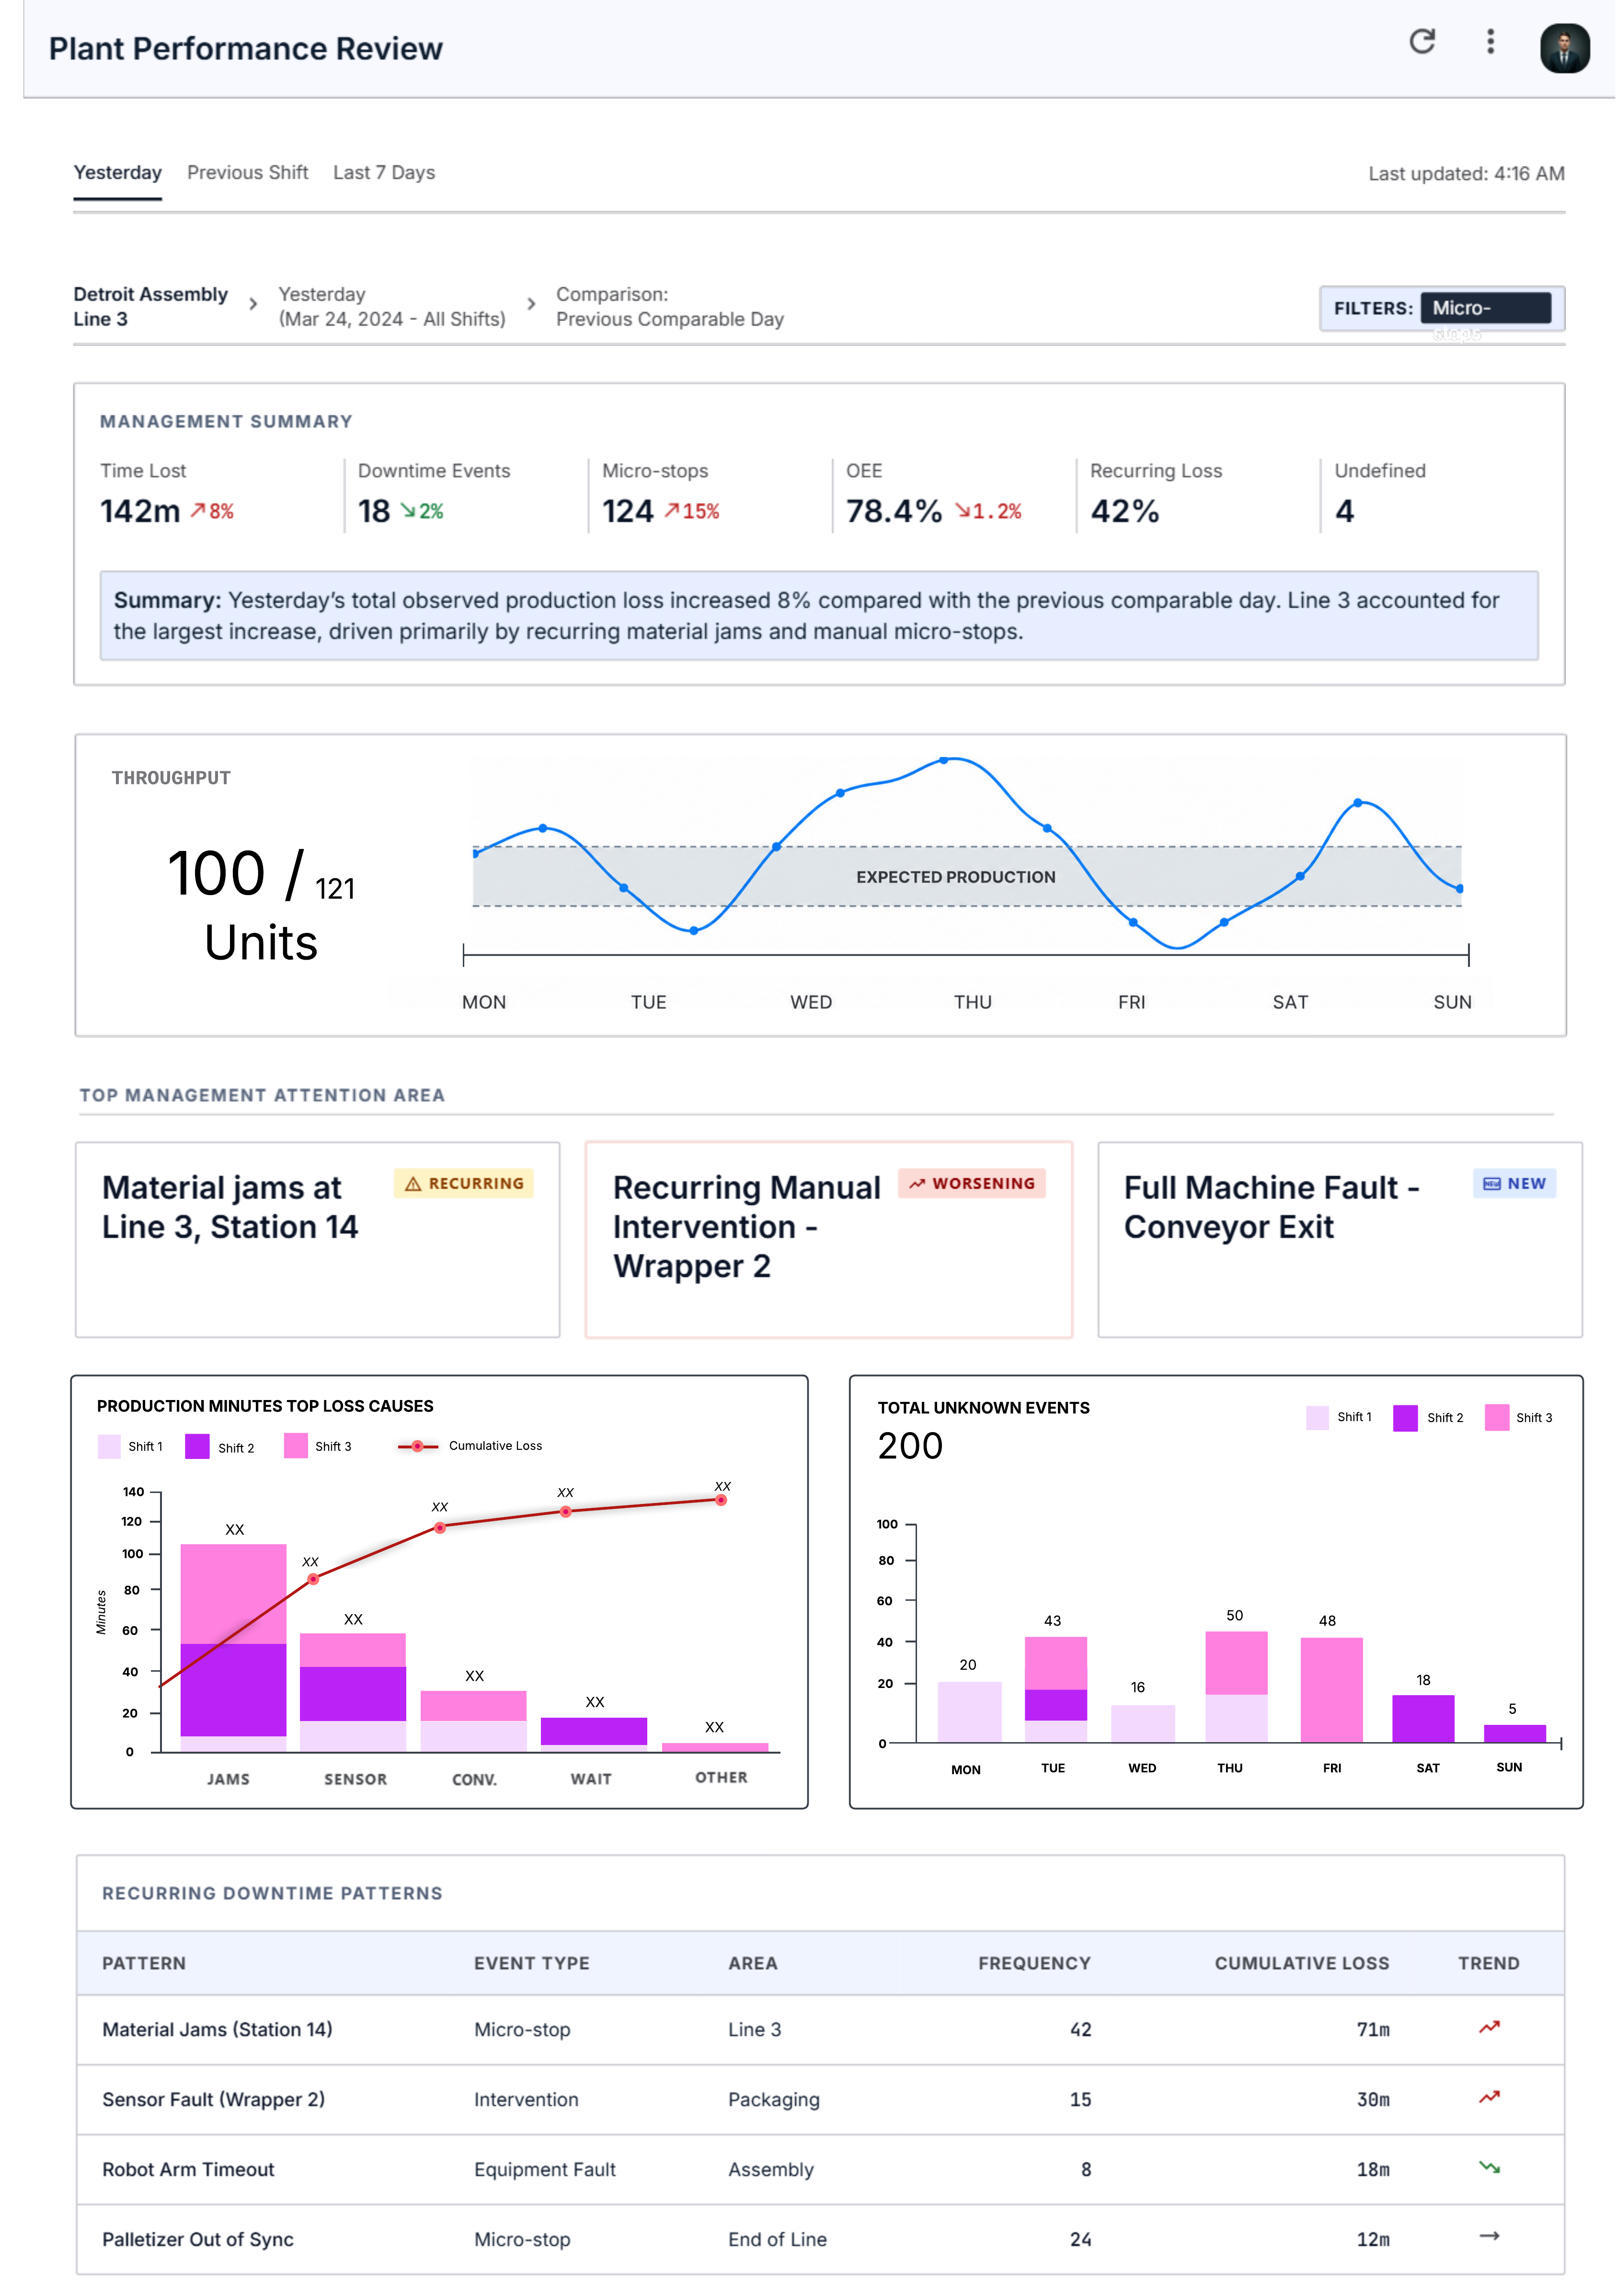The width and height of the screenshot is (1617, 2296).
Task: Click the FRI bar labeled 48
Action: (1331, 1690)
